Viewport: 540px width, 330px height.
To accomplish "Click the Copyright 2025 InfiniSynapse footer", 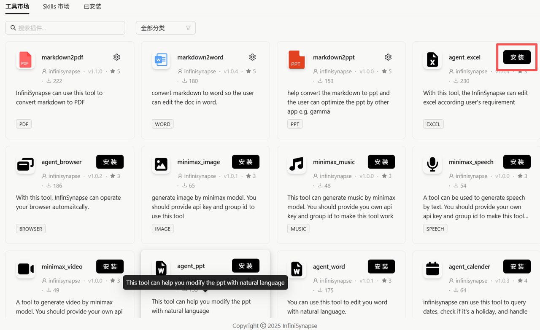I will [x=275, y=325].
